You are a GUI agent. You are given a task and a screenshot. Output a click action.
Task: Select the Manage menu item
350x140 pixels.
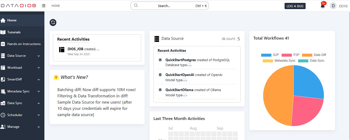22,127
